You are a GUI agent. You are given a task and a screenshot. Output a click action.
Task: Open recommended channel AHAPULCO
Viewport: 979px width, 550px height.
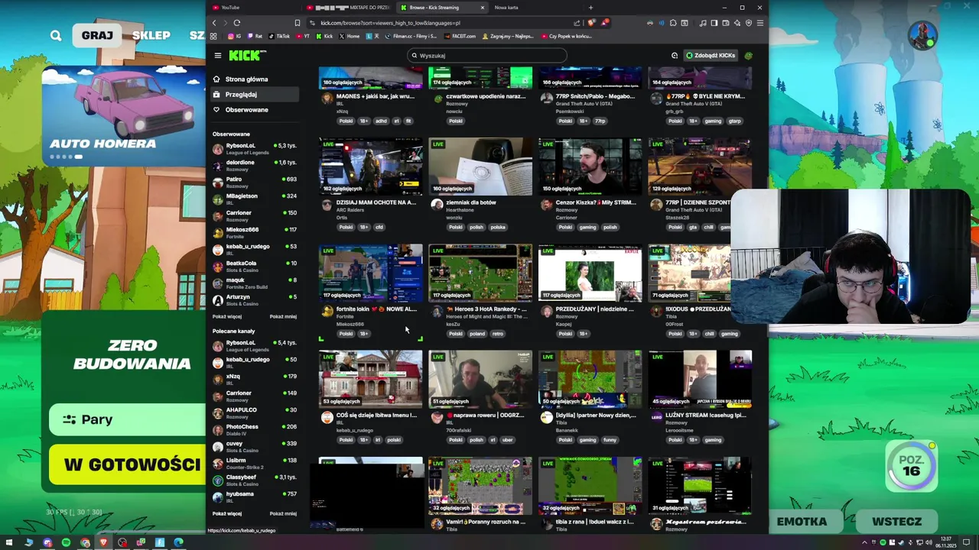coord(255,412)
